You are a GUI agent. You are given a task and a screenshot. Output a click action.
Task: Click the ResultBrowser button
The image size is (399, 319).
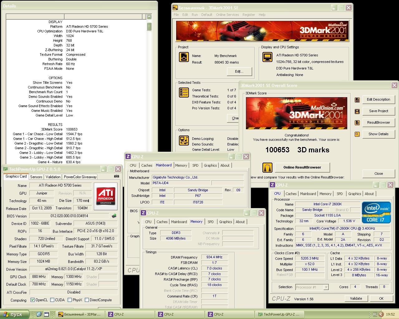(x=378, y=123)
